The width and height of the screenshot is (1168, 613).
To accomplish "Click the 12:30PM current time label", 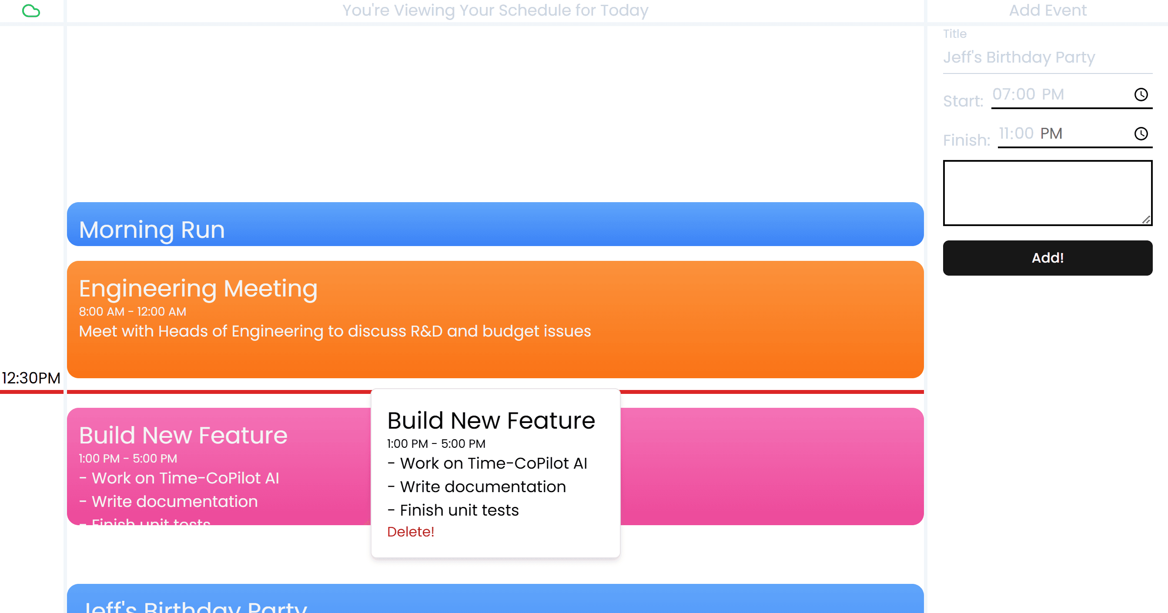I will pos(31,378).
